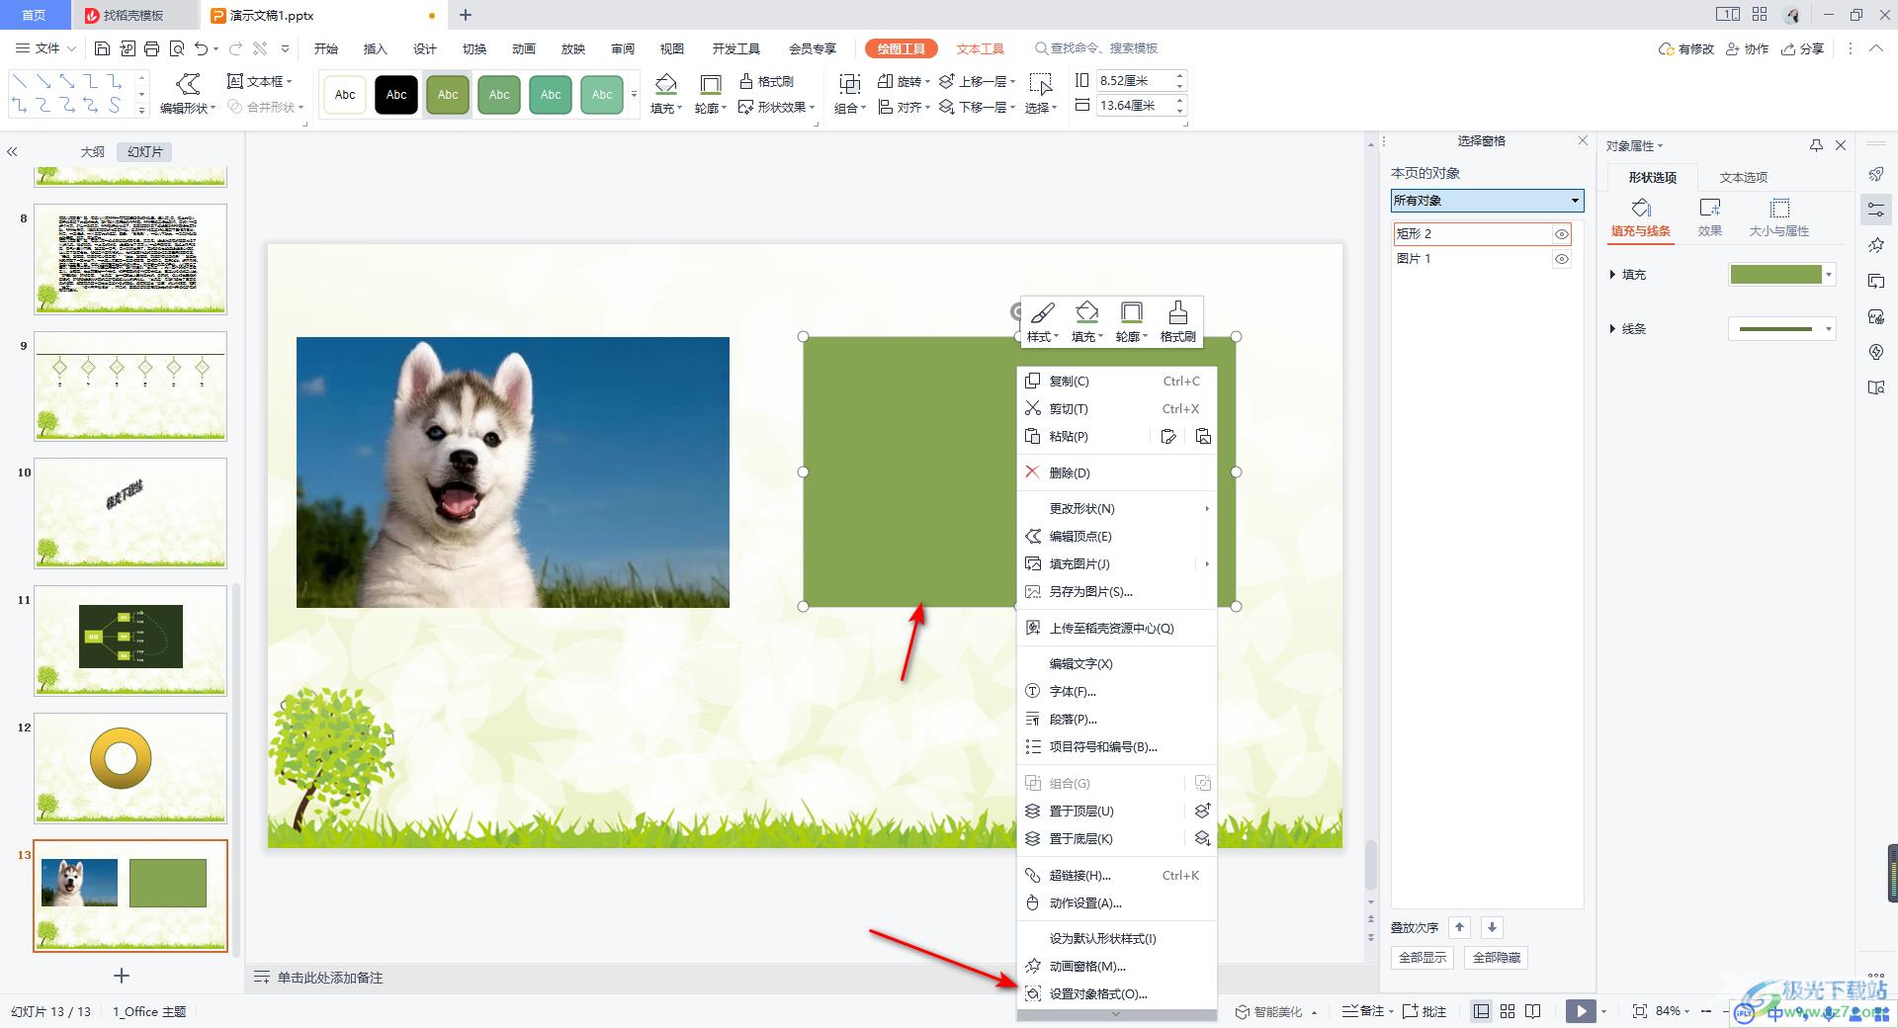Click Style brush in floating mini toolbar
This screenshot has width=1898, height=1028.
[x=1042, y=322]
